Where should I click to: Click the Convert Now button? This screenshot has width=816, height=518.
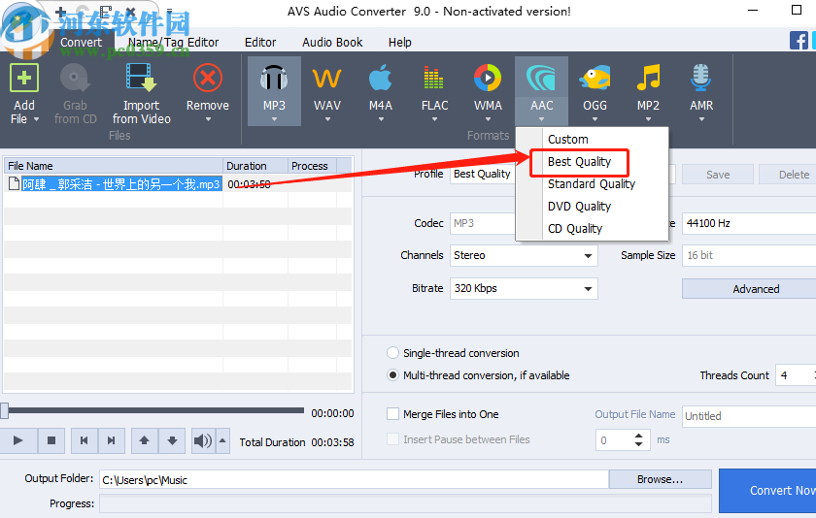[x=767, y=491]
